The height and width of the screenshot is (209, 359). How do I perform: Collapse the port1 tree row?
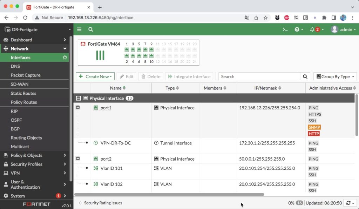click(78, 107)
